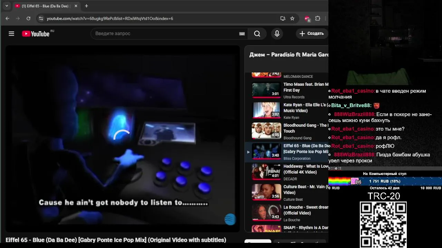Select current Eiffel 65 playlist thumbnail
Viewport: 442px width, 248px height.
(266, 151)
